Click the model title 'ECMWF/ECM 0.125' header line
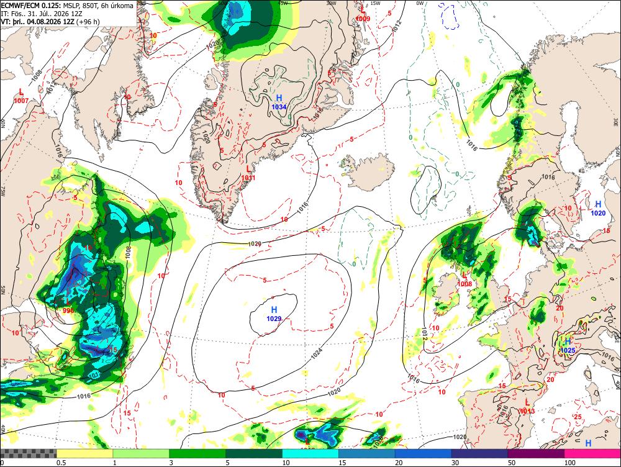Screen dimensions: 621x467 click(67, 6)
